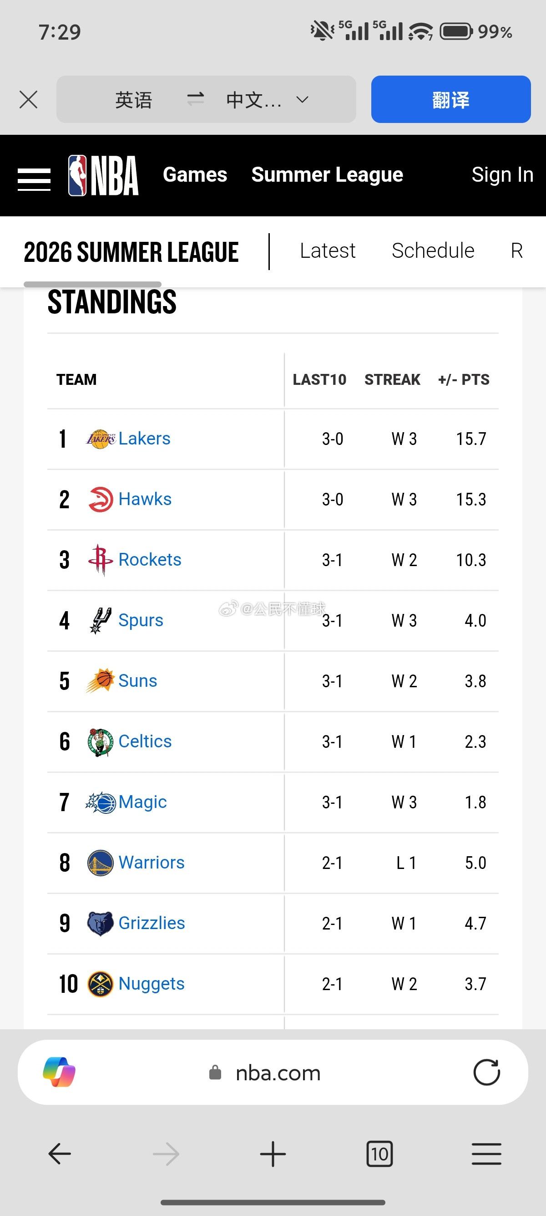The height and width of the screenshot is (1216, 546).
Task: Select source language 英语
Action: 134,100
